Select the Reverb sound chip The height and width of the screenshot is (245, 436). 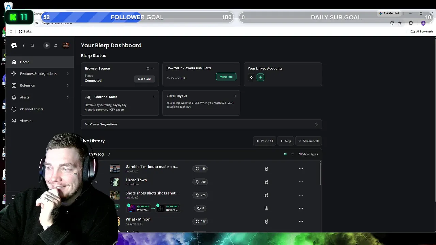tap(168, 208)
